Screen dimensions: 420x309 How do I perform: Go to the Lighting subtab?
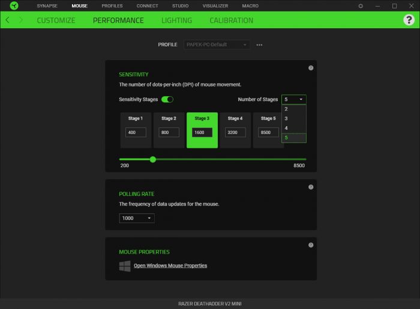click(x=176, y=20)
